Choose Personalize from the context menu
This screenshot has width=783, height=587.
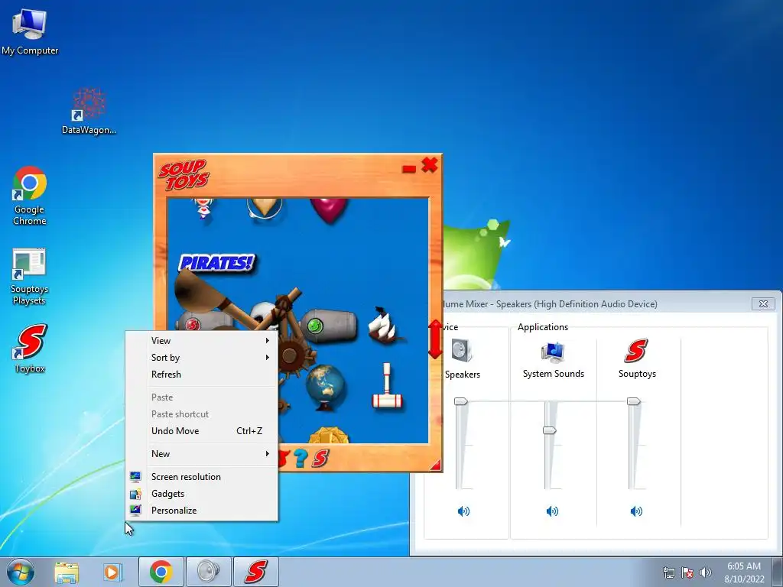click(202, 511)
